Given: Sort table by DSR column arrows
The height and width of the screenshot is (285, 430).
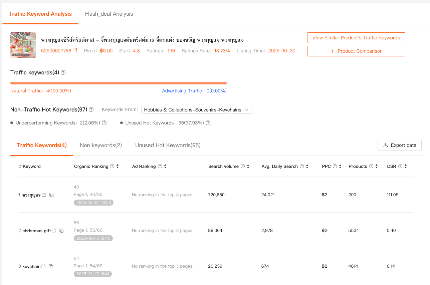Looking at the screenshot, I should tap(406, 166).
